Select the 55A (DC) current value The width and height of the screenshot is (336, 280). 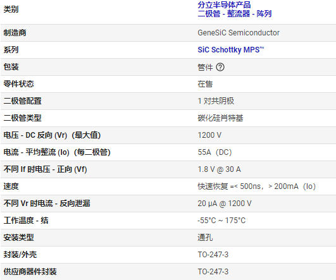click(215, 152)
